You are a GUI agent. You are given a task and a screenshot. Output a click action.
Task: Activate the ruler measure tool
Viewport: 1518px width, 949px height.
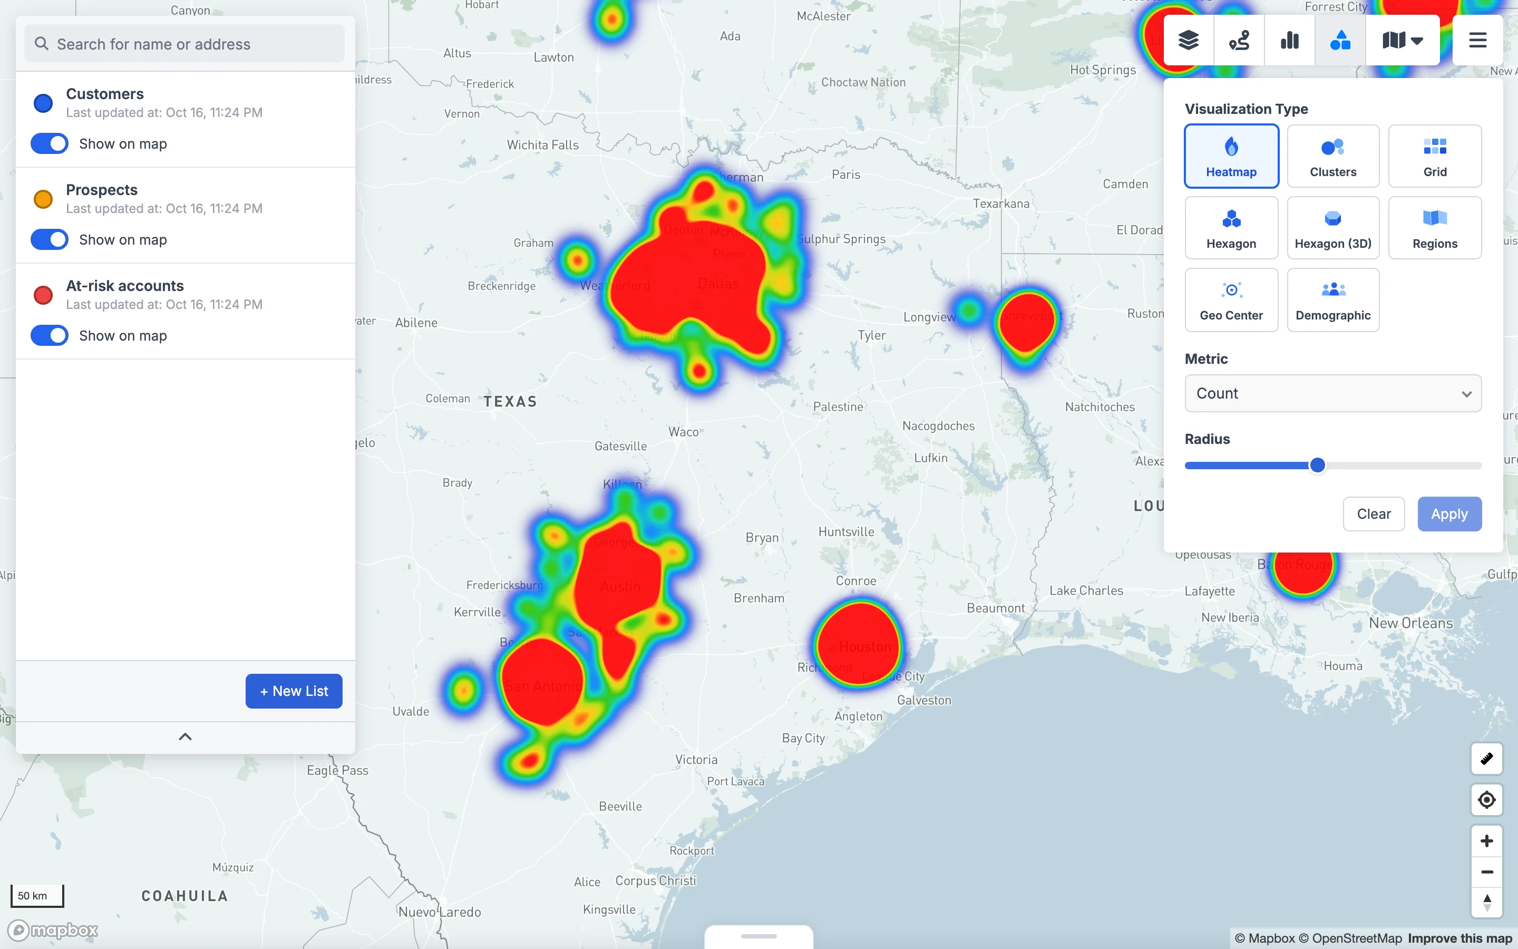(x=1486, y=759)
